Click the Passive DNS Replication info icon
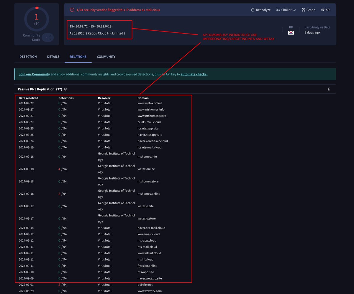The image size is (354, 294). [65, 89]
